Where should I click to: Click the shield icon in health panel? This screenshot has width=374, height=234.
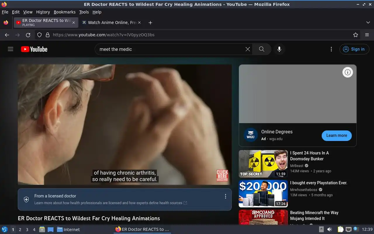point(26,199)
